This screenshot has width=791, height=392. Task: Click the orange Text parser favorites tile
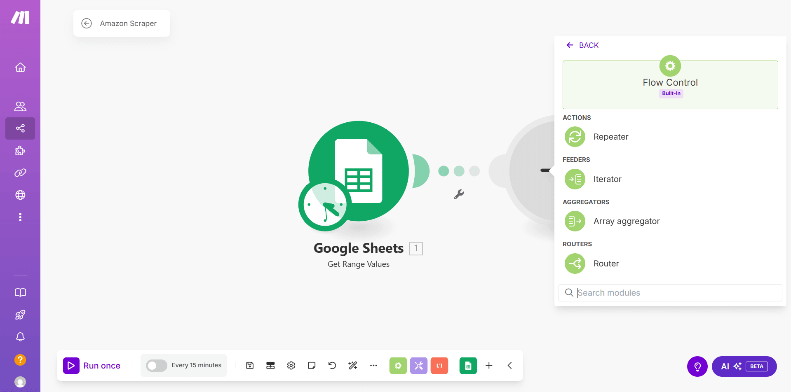pyautogui.click(x=439, y=366)
